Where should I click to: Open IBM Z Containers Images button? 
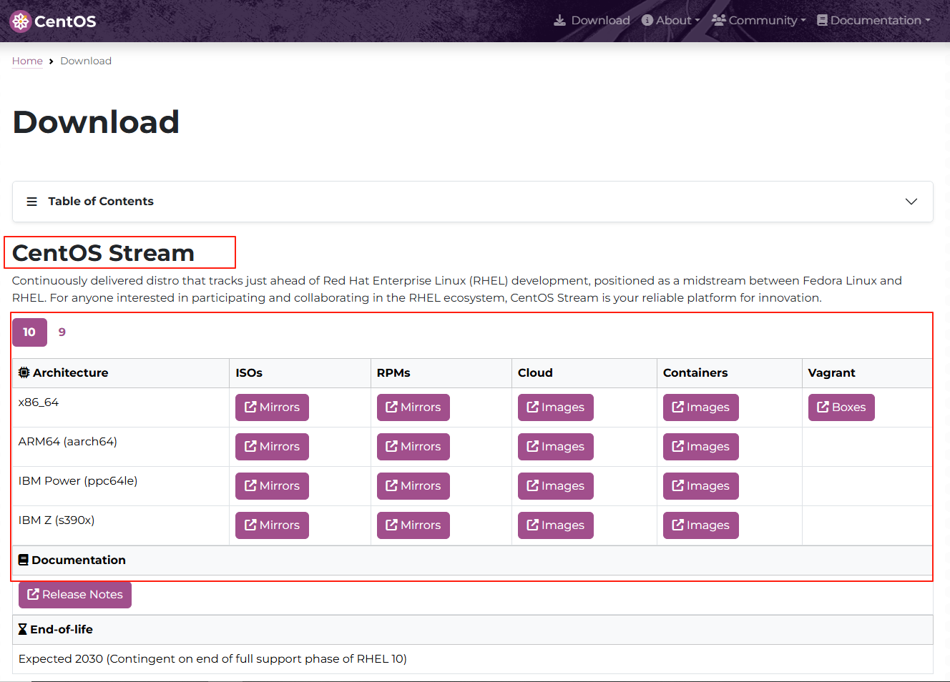point(701,525)
